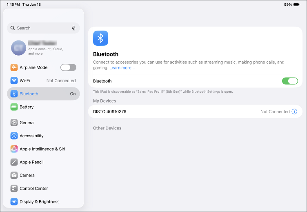Click the Camera icon
The width and height of the screenshot is (307, 212).
(x=14, y=175)
